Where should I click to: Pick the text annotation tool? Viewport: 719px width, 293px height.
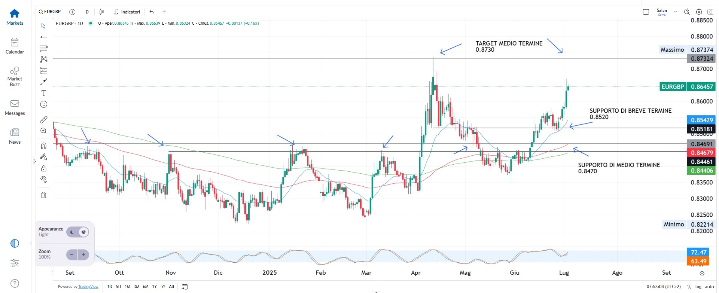click(x=44, y=93)
